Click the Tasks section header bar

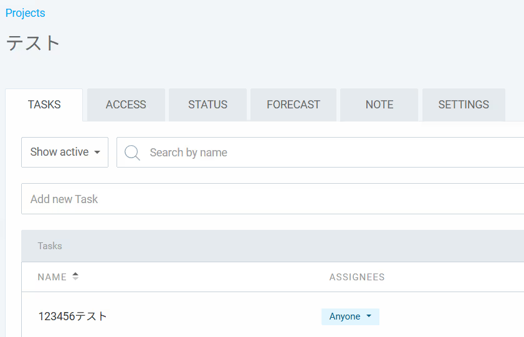click(x=273, y=246)
